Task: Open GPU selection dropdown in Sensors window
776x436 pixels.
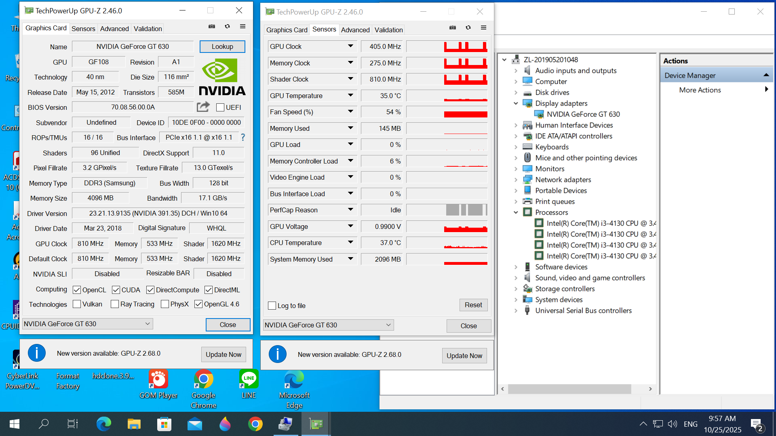Action: [388, 325]
